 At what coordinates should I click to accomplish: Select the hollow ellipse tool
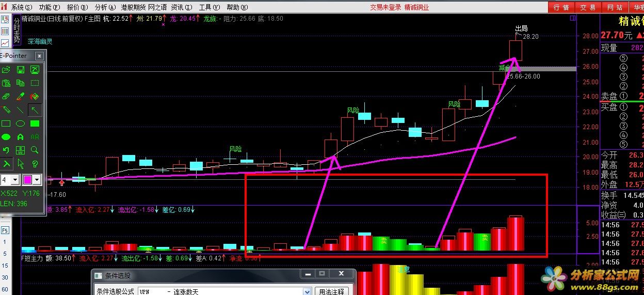tap(21, 123)
